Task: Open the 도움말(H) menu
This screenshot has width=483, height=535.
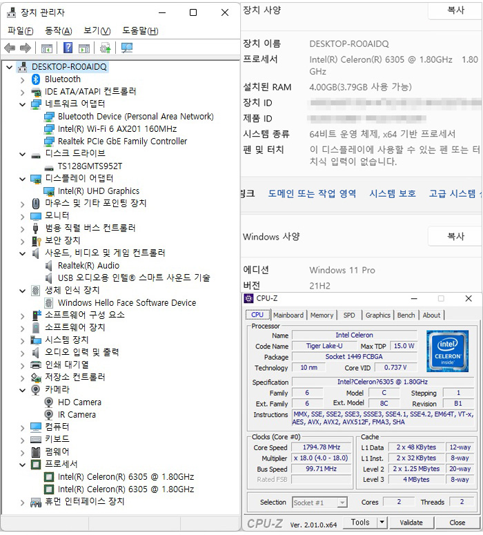Action: 140,31
